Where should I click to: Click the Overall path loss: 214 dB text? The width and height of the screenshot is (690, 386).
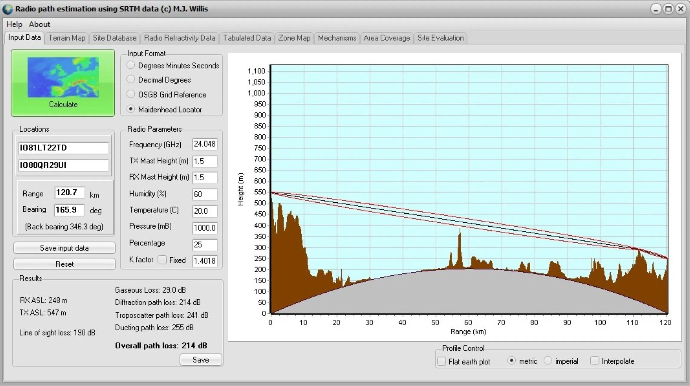(x=161, y=346)
